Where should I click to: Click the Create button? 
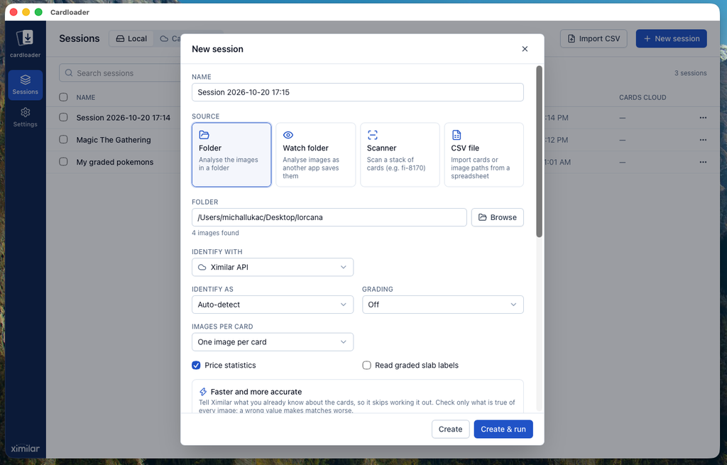[450, 430]
